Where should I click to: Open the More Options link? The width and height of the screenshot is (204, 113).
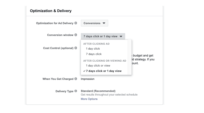pyautogui.click(x=89, y=99)
